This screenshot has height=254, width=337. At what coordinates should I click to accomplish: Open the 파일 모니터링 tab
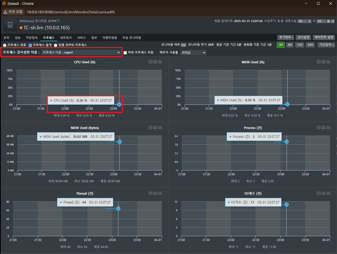[131, 38]
